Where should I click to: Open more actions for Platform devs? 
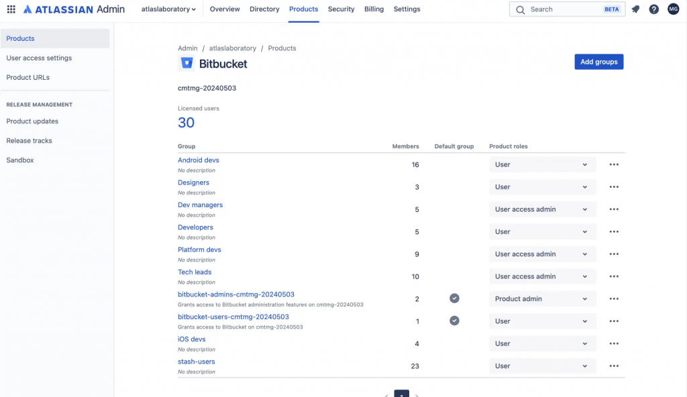(614, 253)
